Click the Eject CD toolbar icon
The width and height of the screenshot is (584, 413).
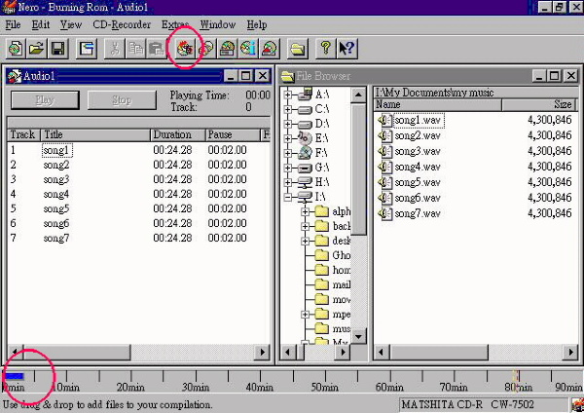[x=270, y=49]
